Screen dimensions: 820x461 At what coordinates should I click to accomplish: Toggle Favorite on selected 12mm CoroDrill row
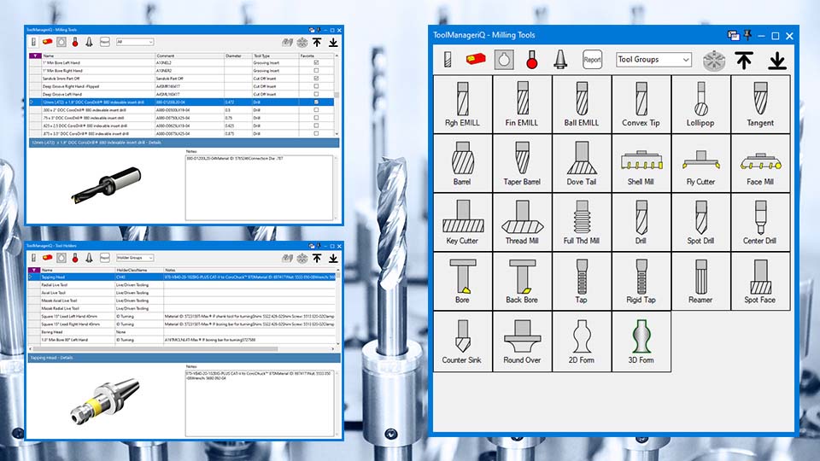[316, 102]
